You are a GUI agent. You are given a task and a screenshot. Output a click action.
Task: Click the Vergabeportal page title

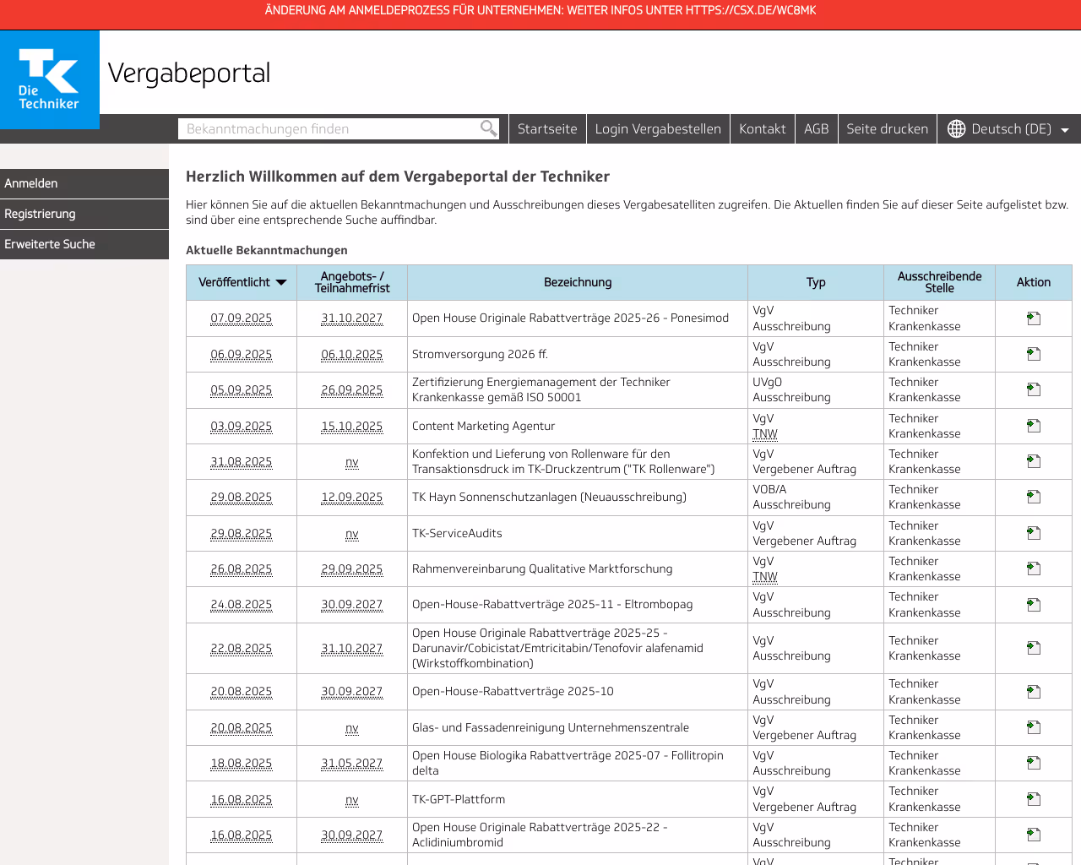pos(189,73)
